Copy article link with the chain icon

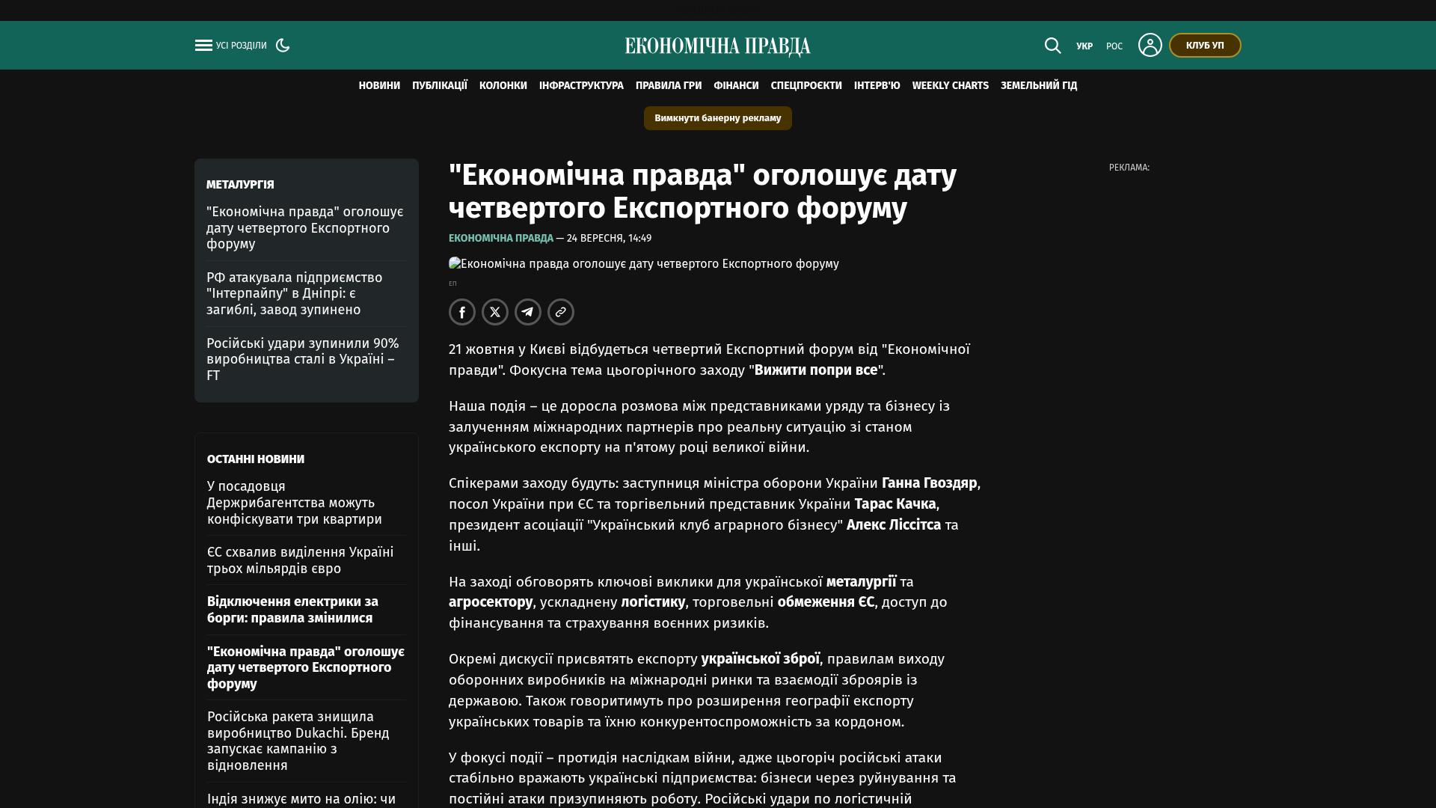pos(561,312)
